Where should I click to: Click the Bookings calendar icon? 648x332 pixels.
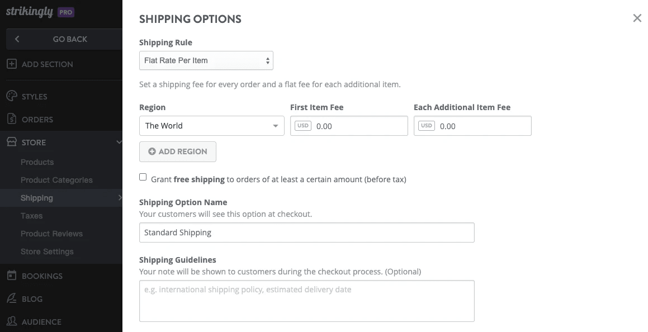(x=11, y=276)
